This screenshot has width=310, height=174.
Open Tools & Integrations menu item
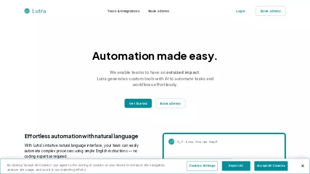point(123,11)
